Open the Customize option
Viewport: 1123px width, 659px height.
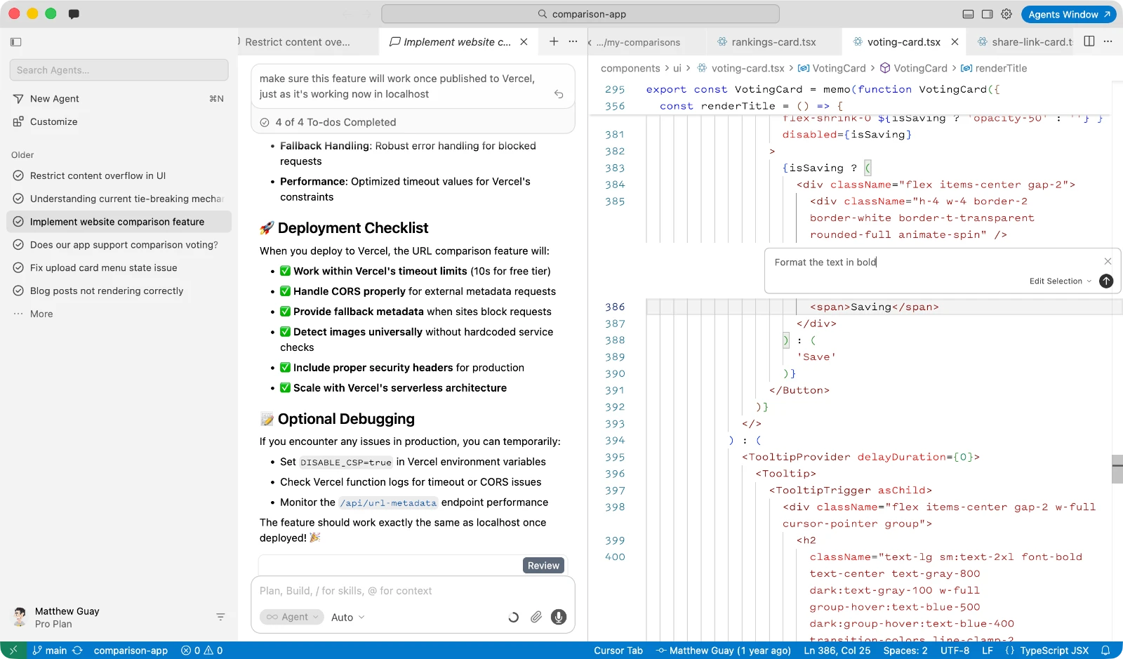119,122
